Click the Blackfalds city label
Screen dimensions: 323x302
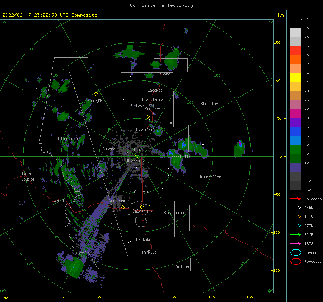153,99
